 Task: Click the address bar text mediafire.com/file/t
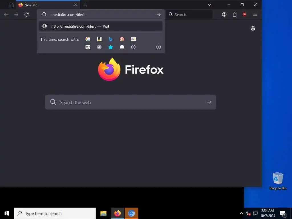pyautogui.click(x=68, y=15)
